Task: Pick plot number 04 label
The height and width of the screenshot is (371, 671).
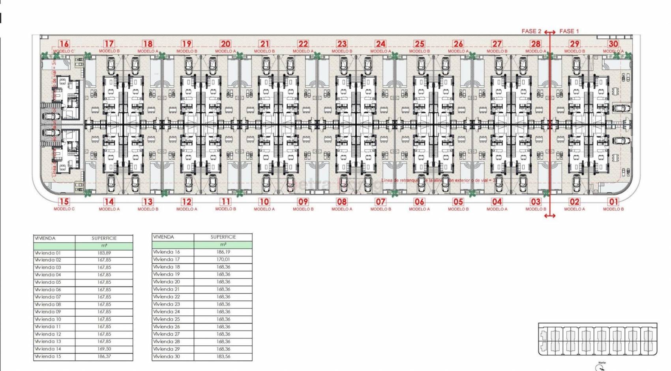Action: (x=497, y=202)
